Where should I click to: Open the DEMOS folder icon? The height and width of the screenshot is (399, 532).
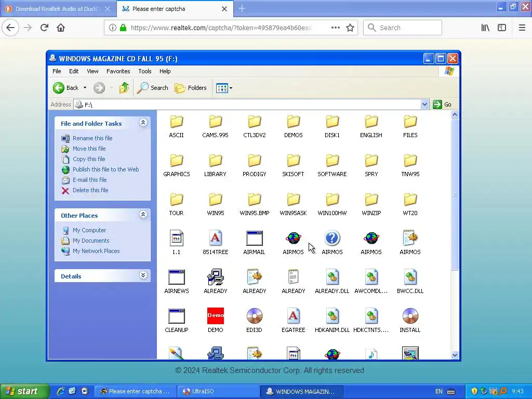(x=294, y=122)
